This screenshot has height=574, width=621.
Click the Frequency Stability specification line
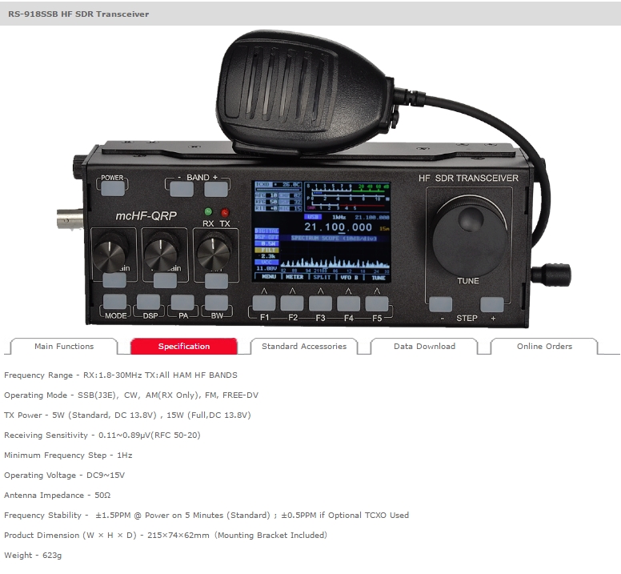(206, 515)
